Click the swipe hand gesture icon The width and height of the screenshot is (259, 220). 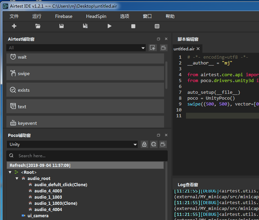(13, 73)
